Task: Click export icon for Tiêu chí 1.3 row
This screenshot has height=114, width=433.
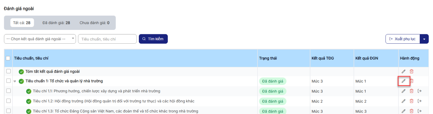Action: click(x=419, y=111)
